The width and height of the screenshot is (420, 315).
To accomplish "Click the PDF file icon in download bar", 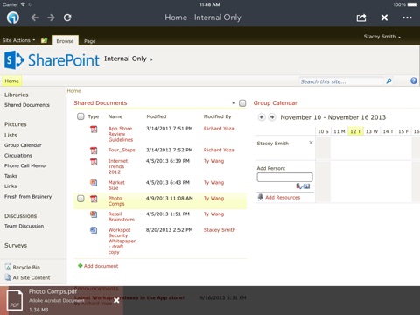I will click(15, 300).
